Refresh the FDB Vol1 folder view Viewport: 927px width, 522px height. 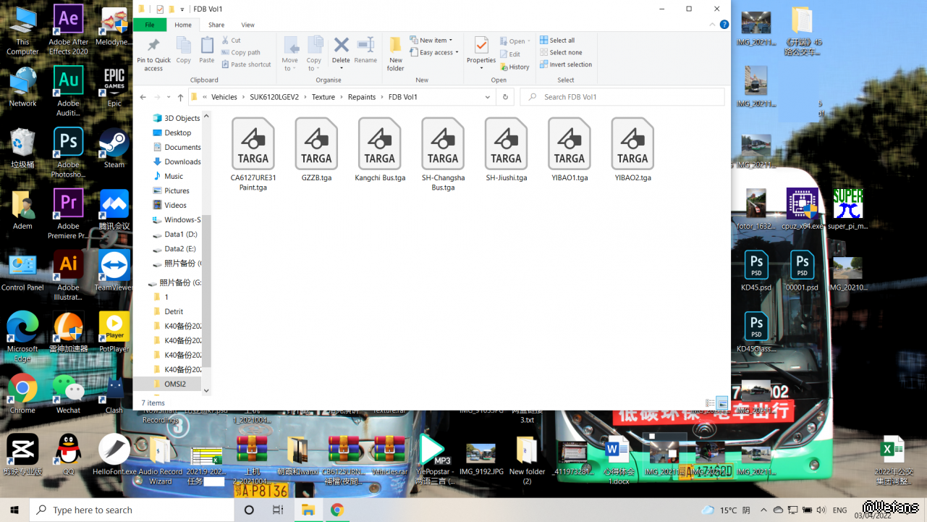[505, 97]
